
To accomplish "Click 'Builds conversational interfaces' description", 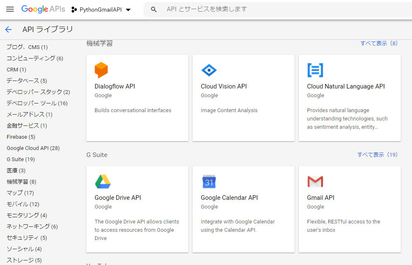I will pyautogui.click(x=133, y=110).
